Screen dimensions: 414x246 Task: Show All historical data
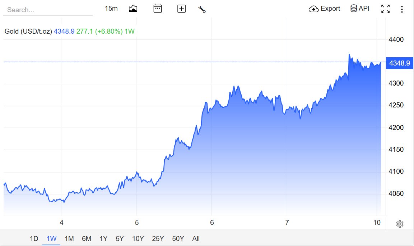tap(196, 238)
